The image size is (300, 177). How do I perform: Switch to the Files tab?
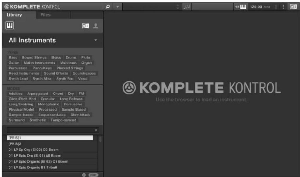point(45,15)
